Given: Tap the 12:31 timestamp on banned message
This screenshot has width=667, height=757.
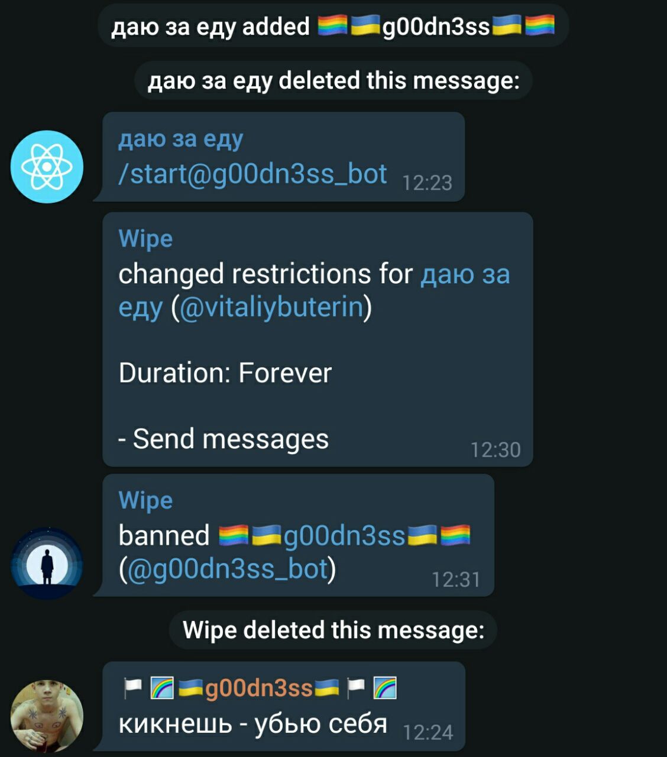Looking at the screenshot, I should (x=456, y=580).
